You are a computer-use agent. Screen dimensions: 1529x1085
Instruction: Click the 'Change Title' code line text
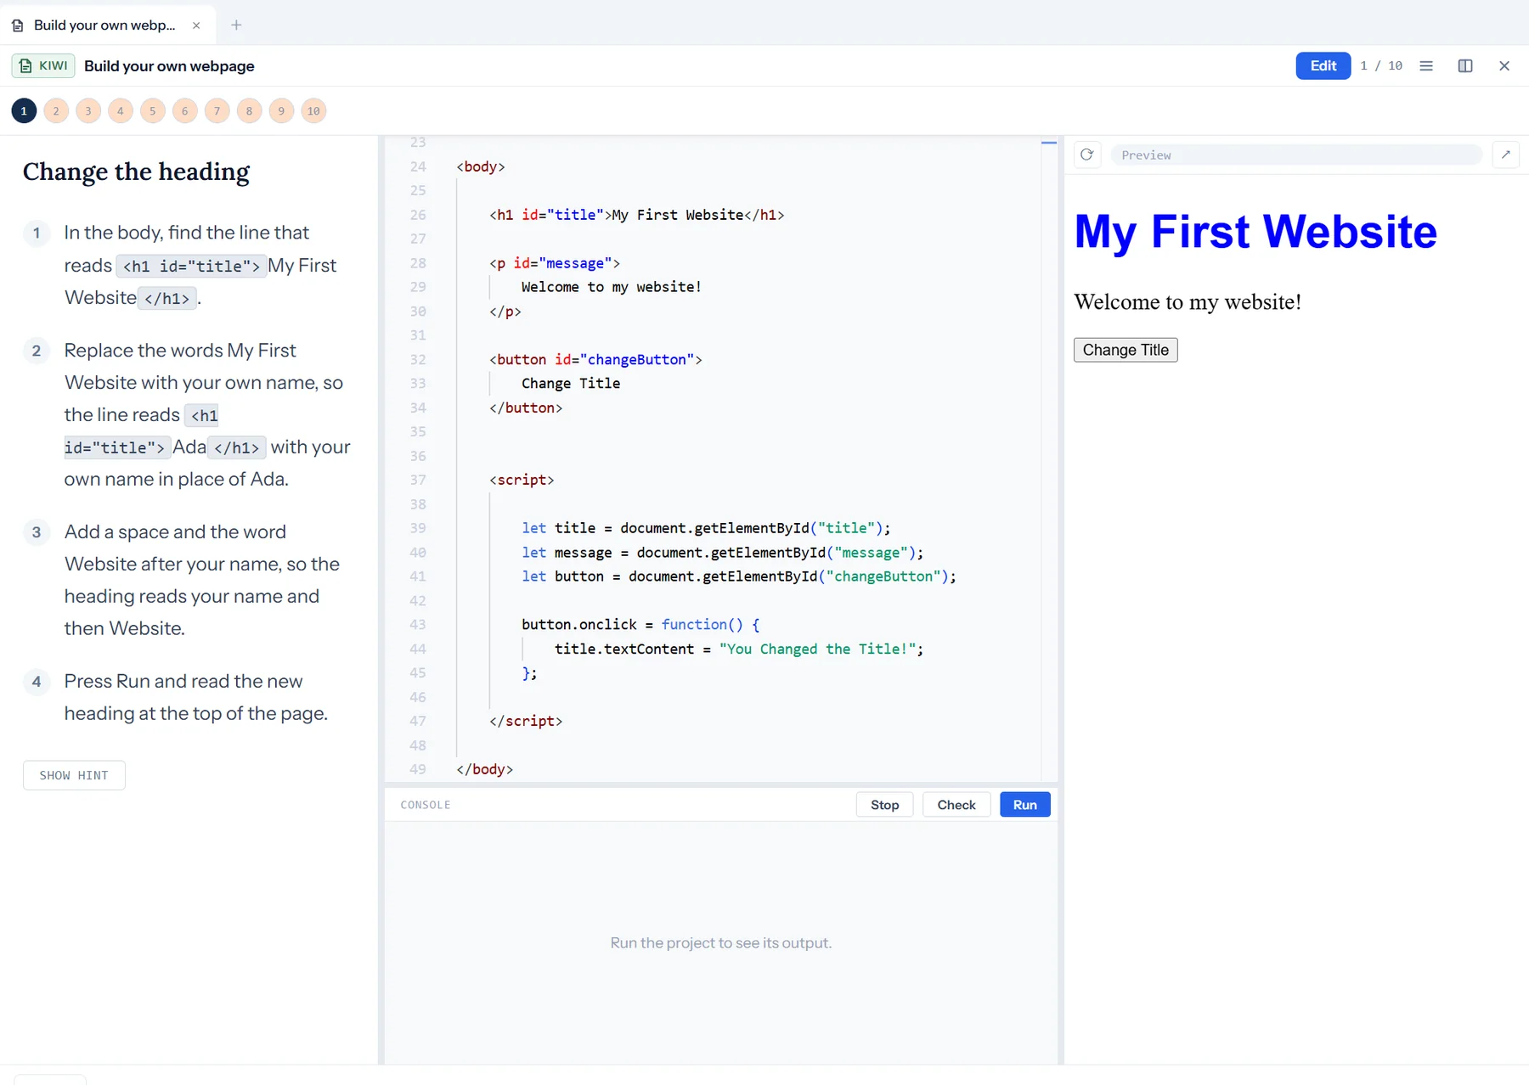571,384
